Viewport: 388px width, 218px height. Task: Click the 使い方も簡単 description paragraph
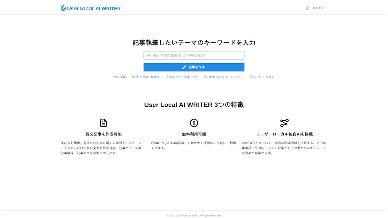tap(103, 148)
